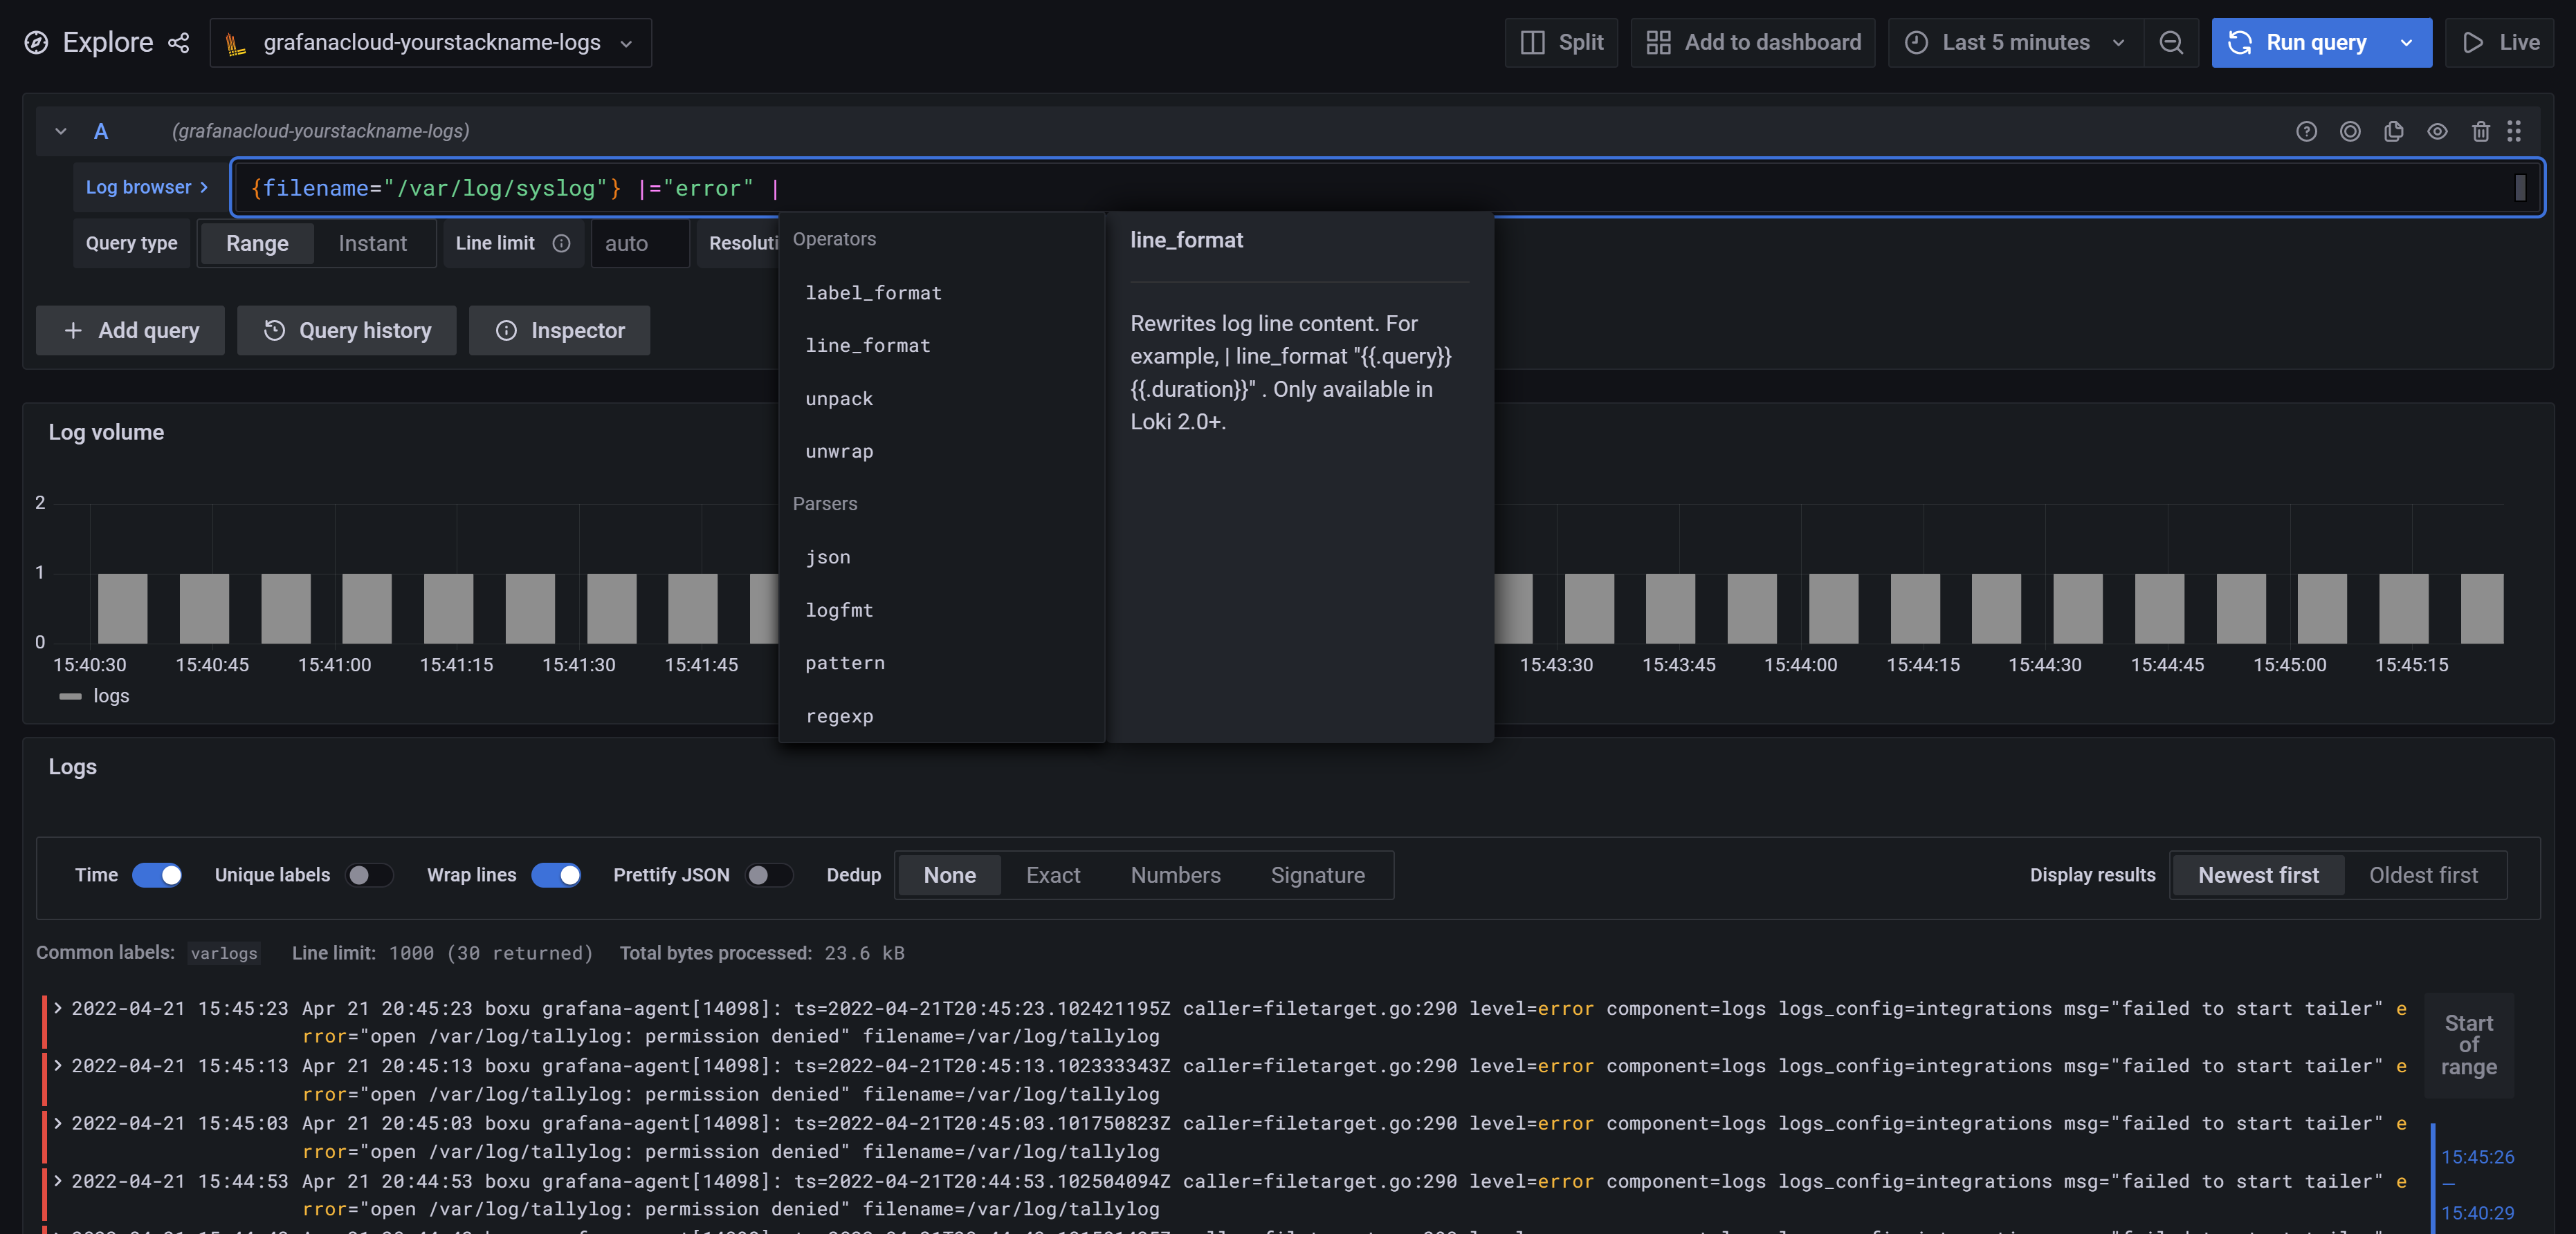
Task: Toggle the Wrap lines switch
Action: click(x=558, y=875)
